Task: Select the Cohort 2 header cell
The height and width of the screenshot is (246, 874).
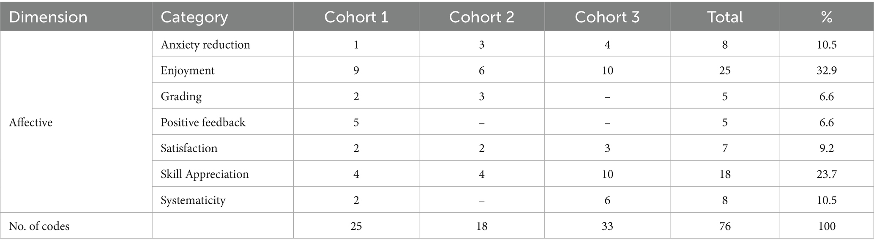Action: pyautogui.click(x=481, y=17)
